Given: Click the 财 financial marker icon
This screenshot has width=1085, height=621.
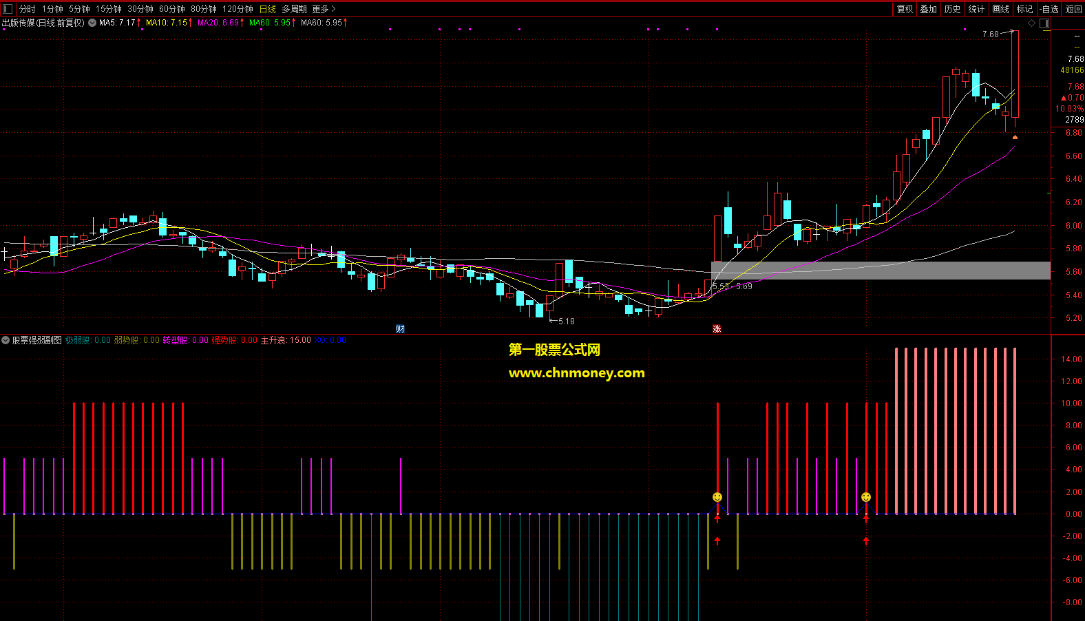Looking at the screenshot, I should (x=400, y=329).
